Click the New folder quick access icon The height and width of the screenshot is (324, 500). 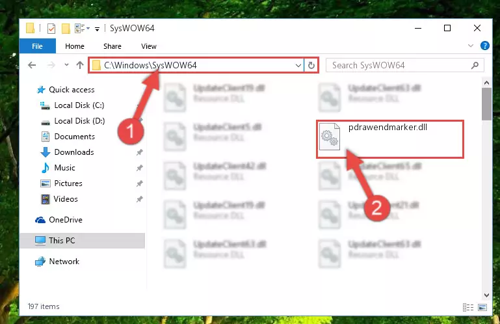tap(66, 29)
